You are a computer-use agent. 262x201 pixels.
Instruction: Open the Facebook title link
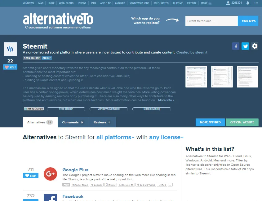coord(73,196)
